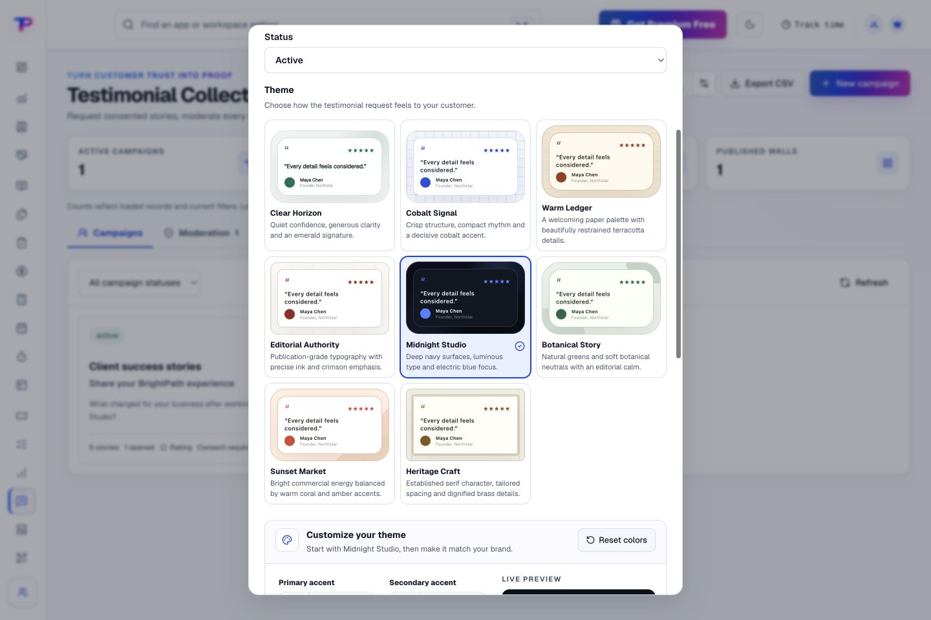The height and width of the screenshot is (620, 931).
Task: Click the theme description text under Theme heading
Action: click(x=370, y=105)
